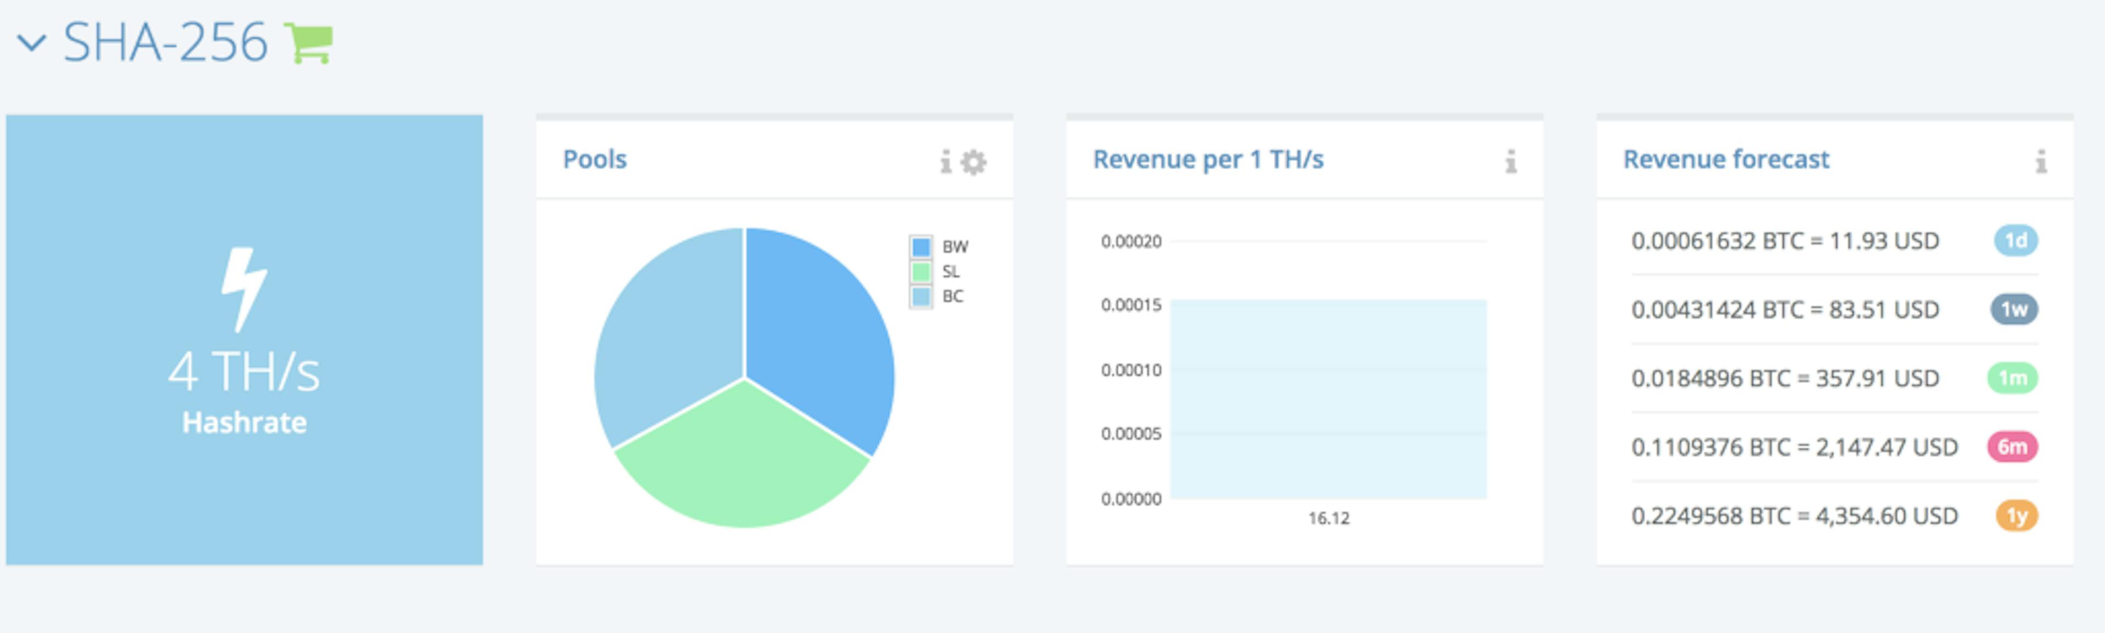Click the 0.00005 axis label

tap(1131, 434)
